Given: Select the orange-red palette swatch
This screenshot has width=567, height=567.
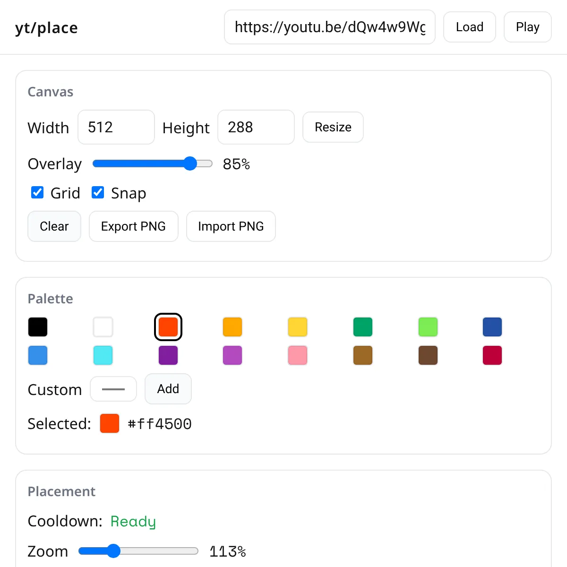Looking at the screenshot, I should pos(168,327).
